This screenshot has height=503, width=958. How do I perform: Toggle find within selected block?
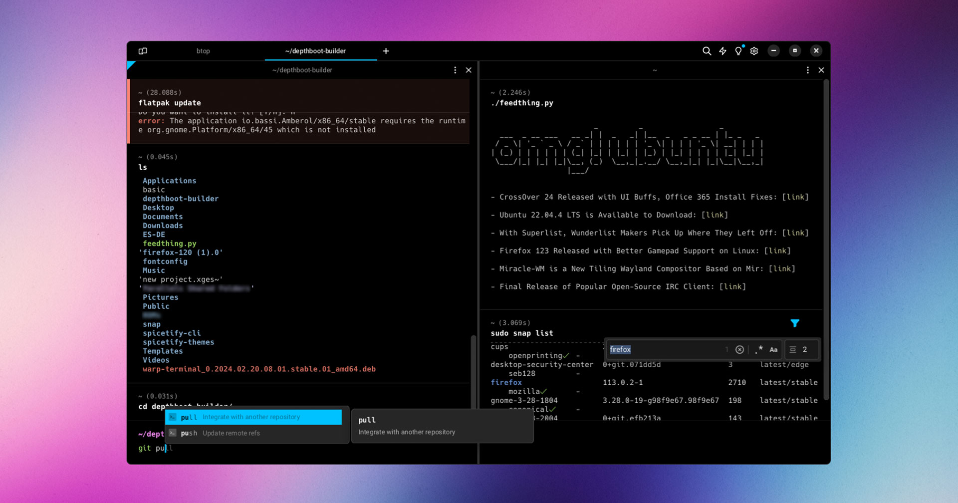[x=793, y=350]
